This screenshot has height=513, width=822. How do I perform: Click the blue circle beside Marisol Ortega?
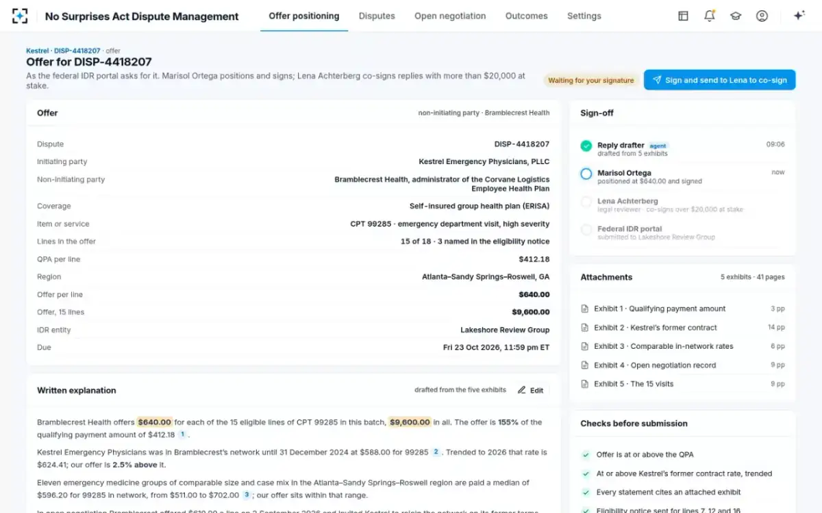point(586,174)
